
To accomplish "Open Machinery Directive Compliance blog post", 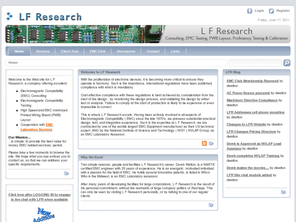I will 252,100.
